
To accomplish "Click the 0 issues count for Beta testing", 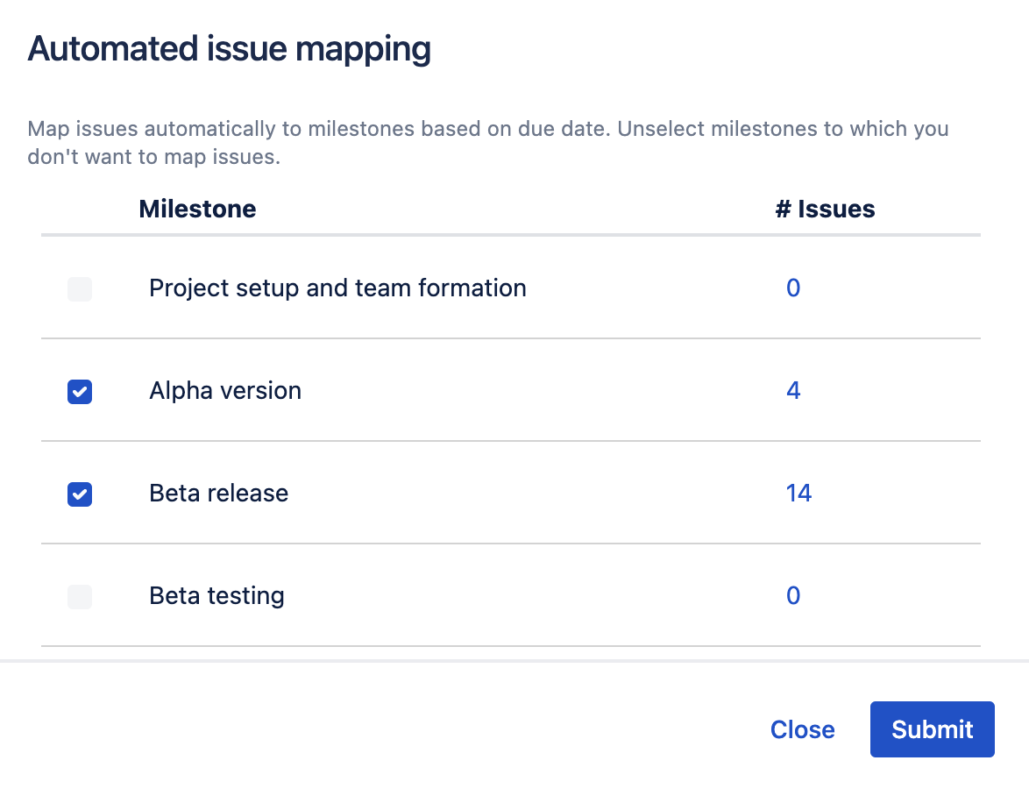I will [x=793, y=596].
